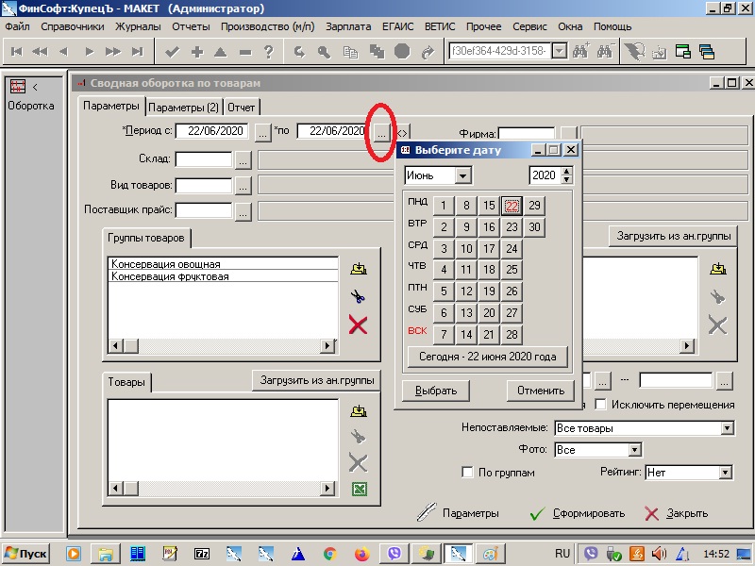This screenshot has width=755, height=566.
Task: Expand the Непоставляемые dropdown
Action: [x=728, y=428]
